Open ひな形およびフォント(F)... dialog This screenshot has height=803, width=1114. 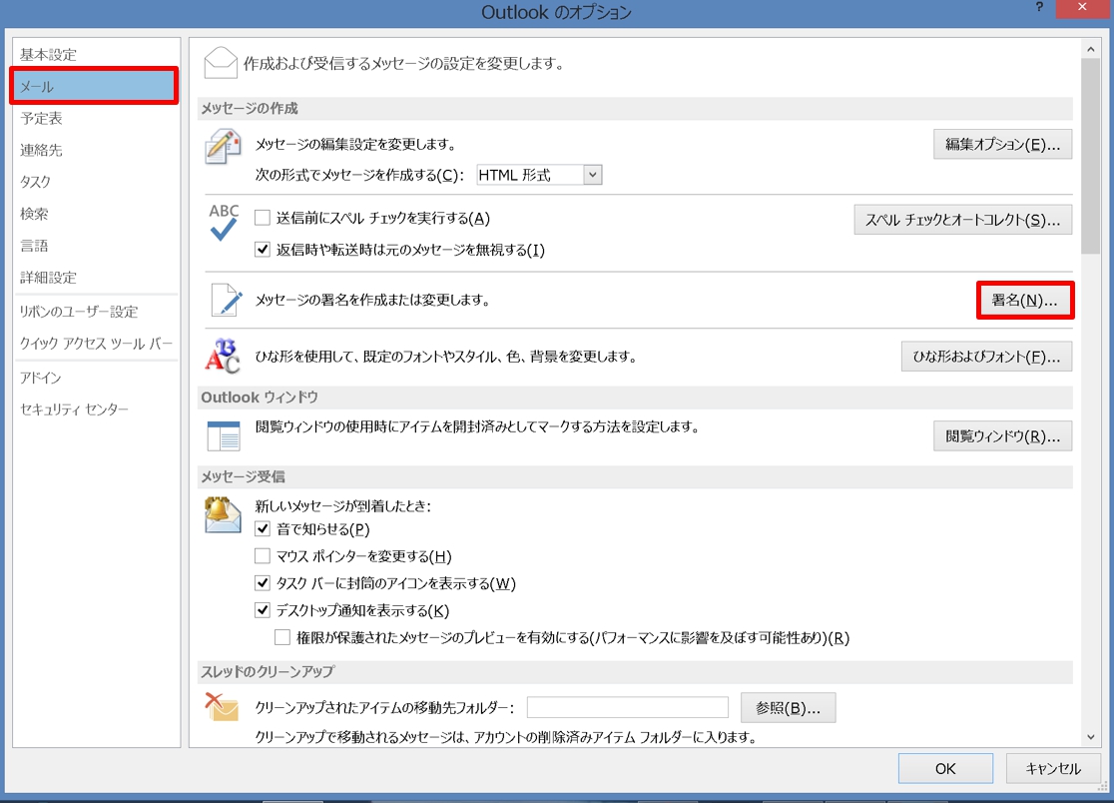986,357
